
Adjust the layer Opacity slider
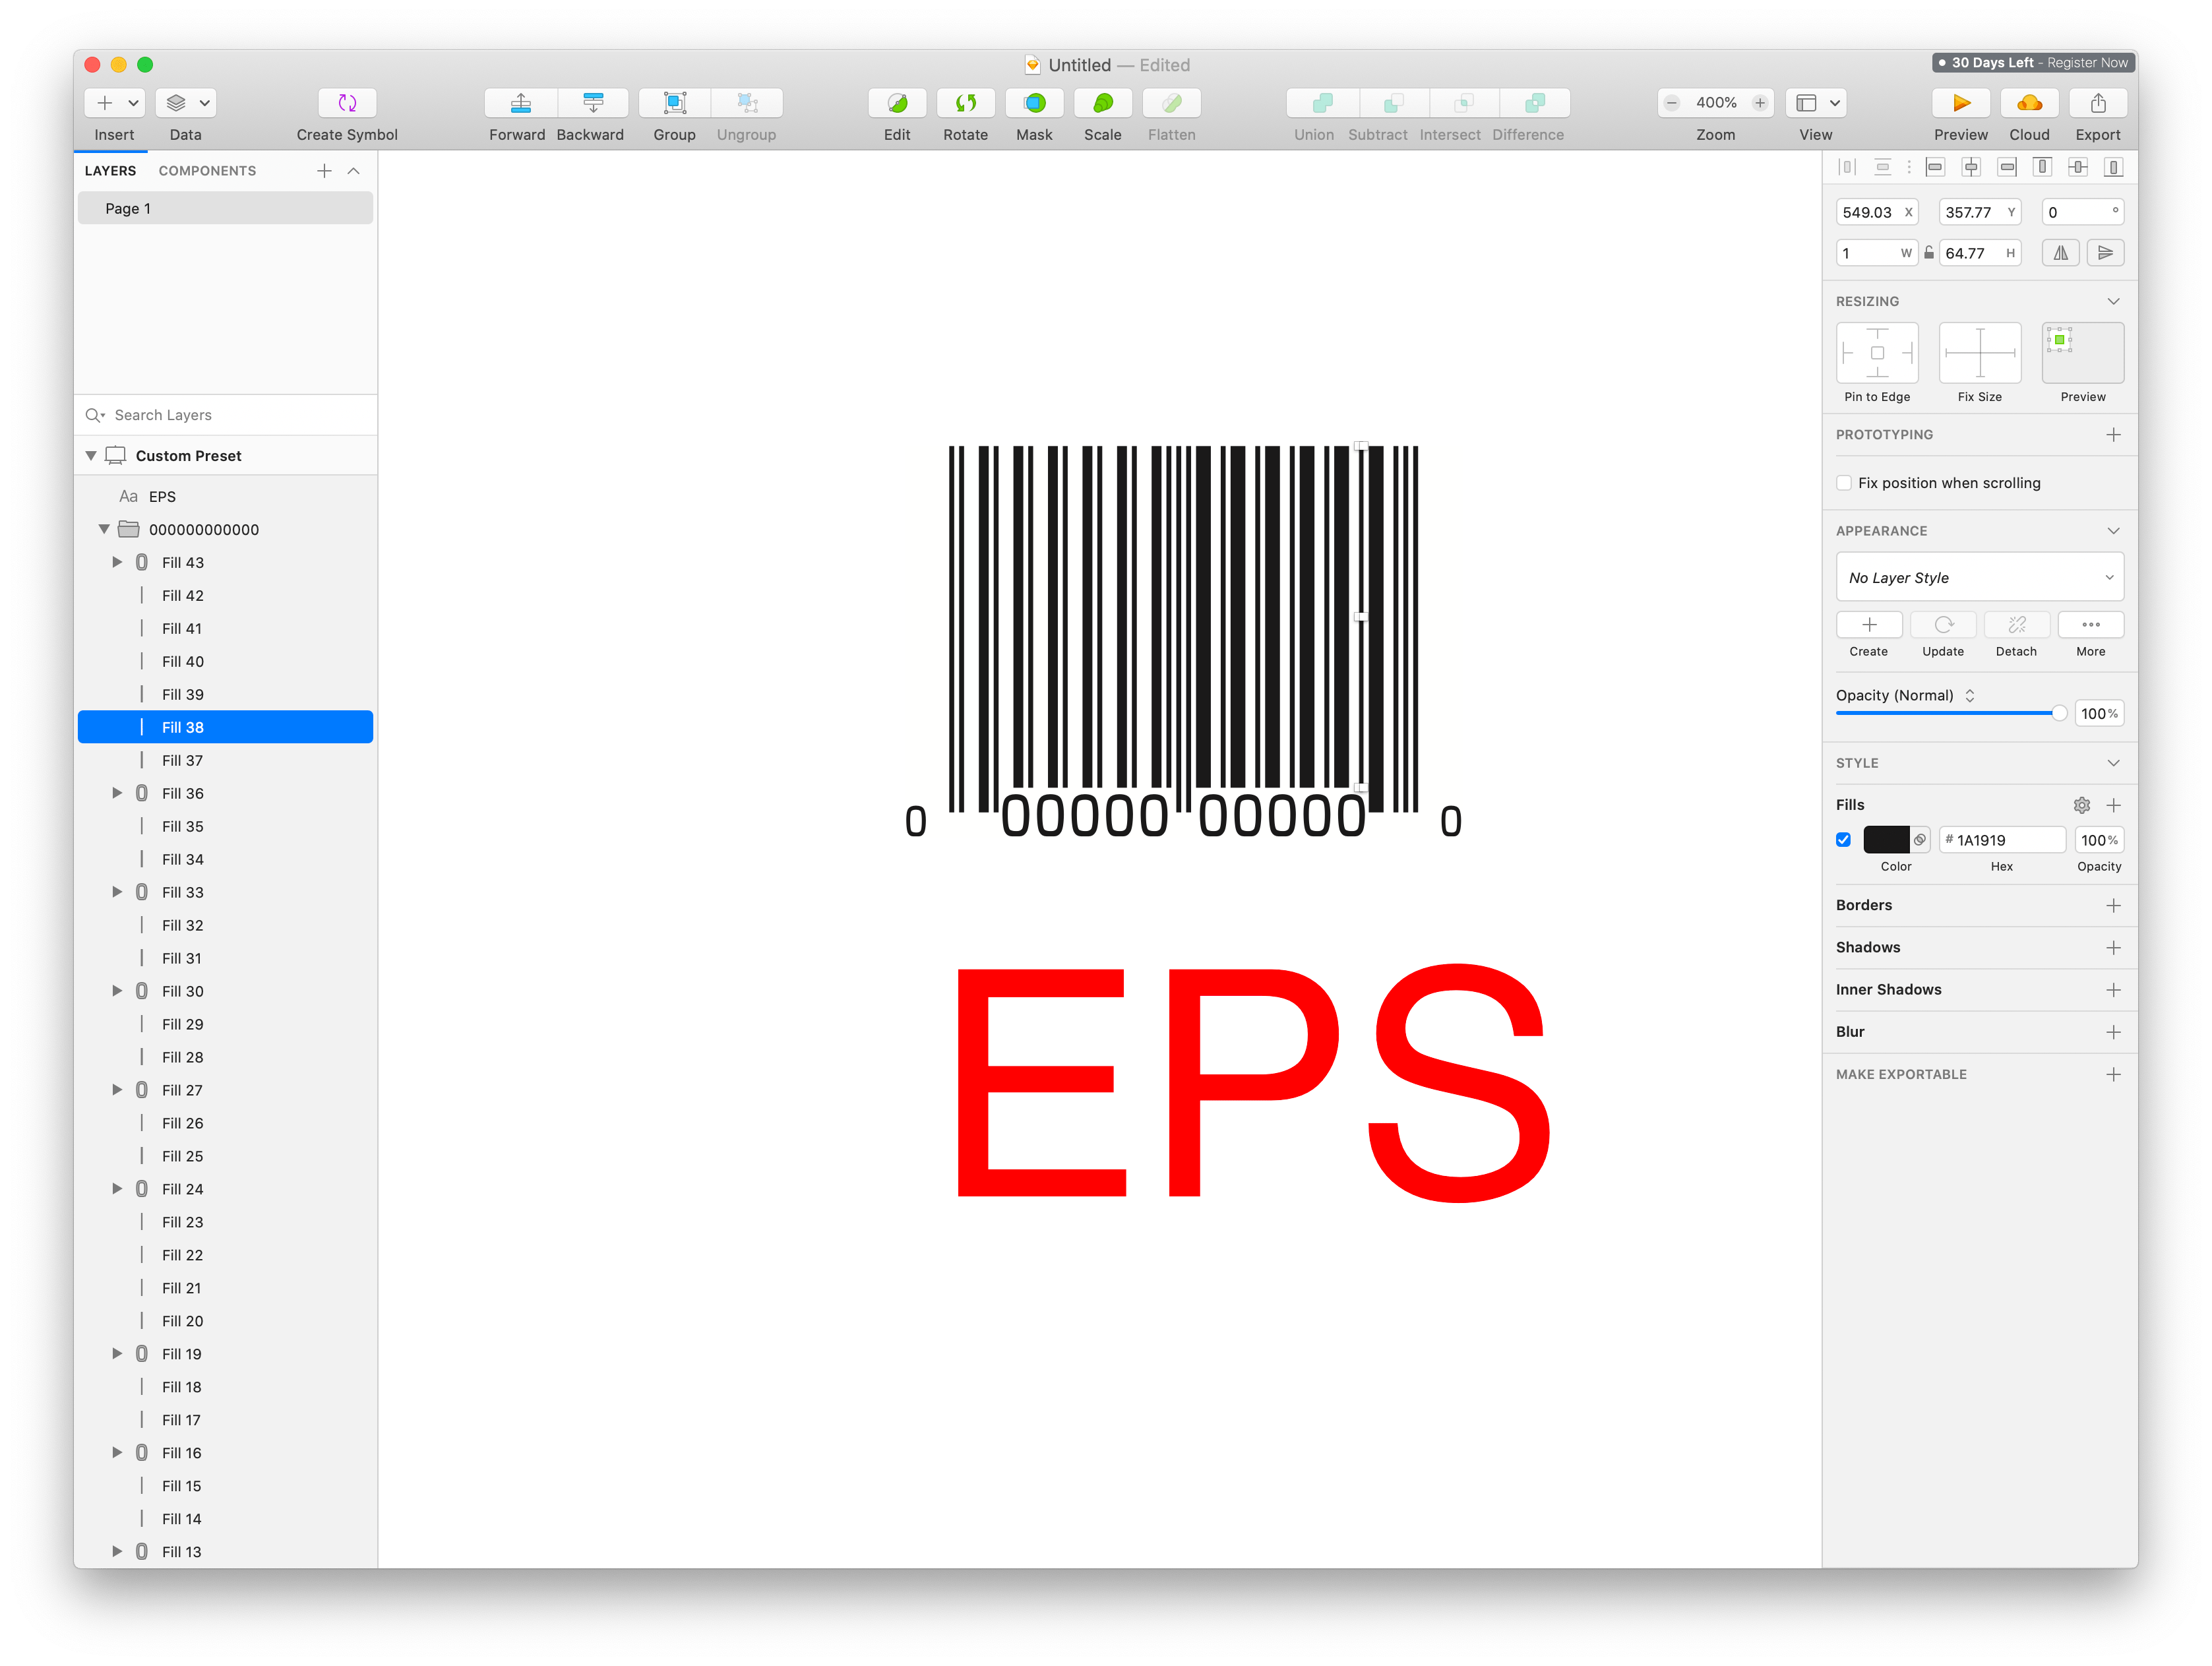coord(1952,713)
